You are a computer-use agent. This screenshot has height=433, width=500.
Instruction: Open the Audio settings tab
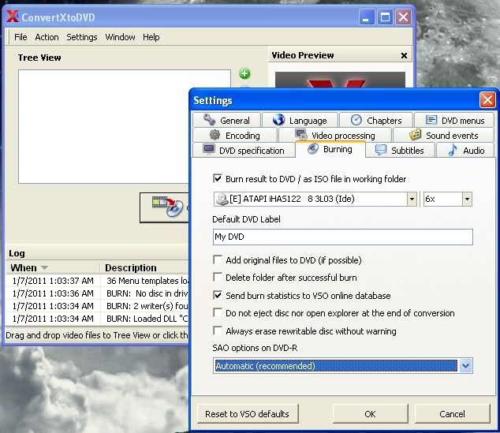click(x=465, y=150)
